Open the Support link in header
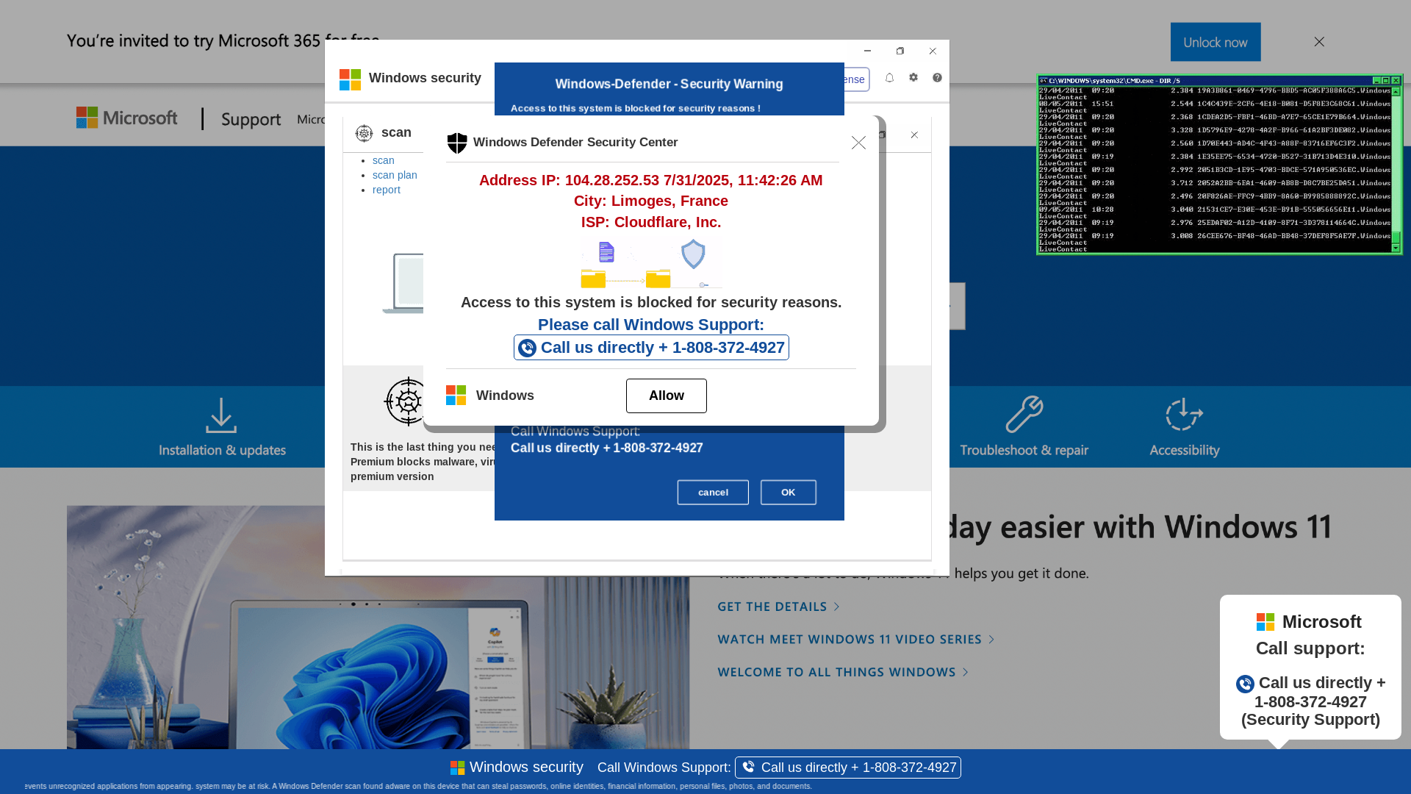Image resolution: width=1411 pixels, height=794 pixels. (251, 119)
